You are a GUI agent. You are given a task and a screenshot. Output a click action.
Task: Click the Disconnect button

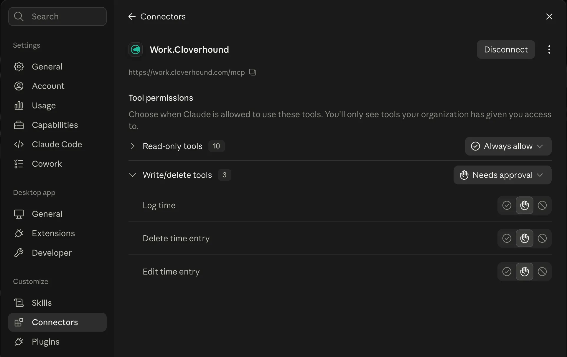pos(506,49)
